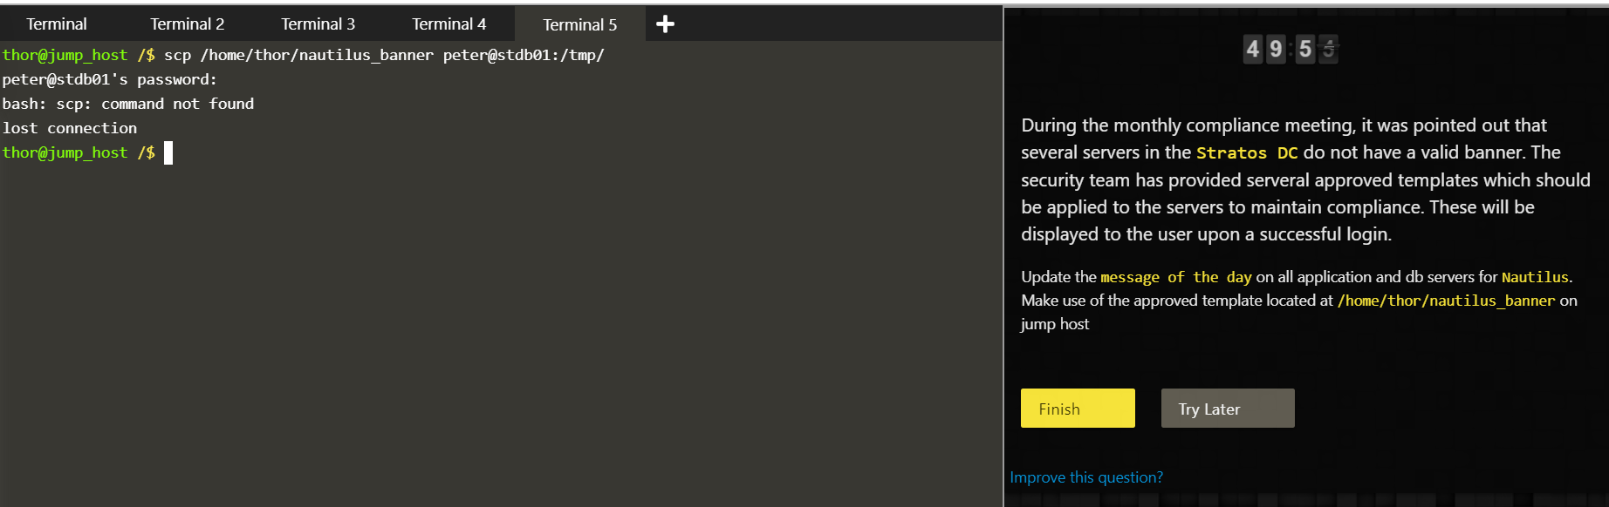The height and width of the screenshot is (507, 1609).
Task: Click the countdown timer minutes digits
Action: click(1264, 49)
